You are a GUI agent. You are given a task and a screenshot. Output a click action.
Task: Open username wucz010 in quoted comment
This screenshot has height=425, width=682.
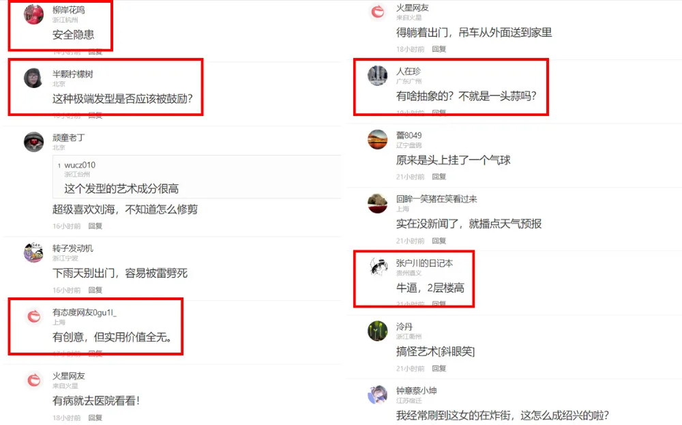pos(80,165)
